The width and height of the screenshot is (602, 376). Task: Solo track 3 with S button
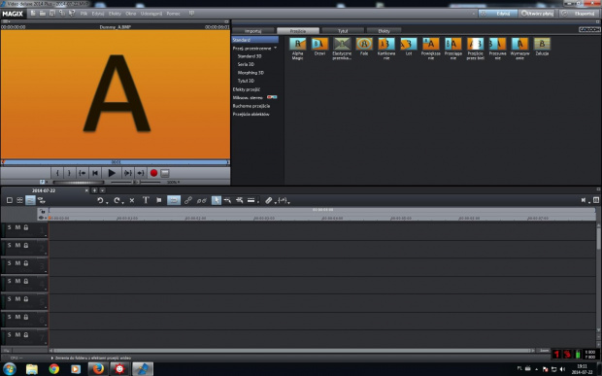click(x=9, y=263)
